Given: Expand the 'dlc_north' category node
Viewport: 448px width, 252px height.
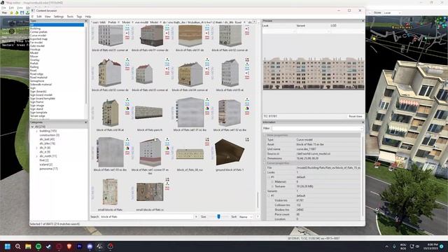Looking at the screenshot, I should coord(37,156).
